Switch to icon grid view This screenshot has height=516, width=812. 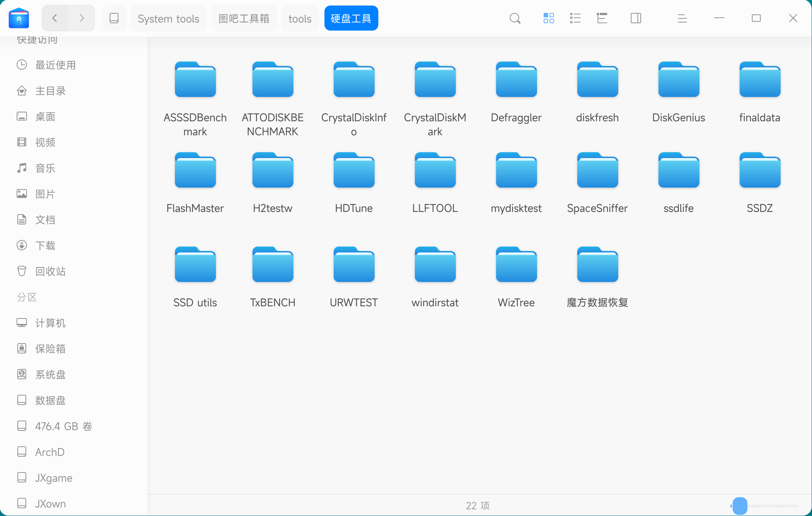pos(549,18)
